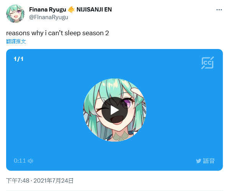
Task: Mute the audio with the speaker icon
Action: click(x=31, y=161)
